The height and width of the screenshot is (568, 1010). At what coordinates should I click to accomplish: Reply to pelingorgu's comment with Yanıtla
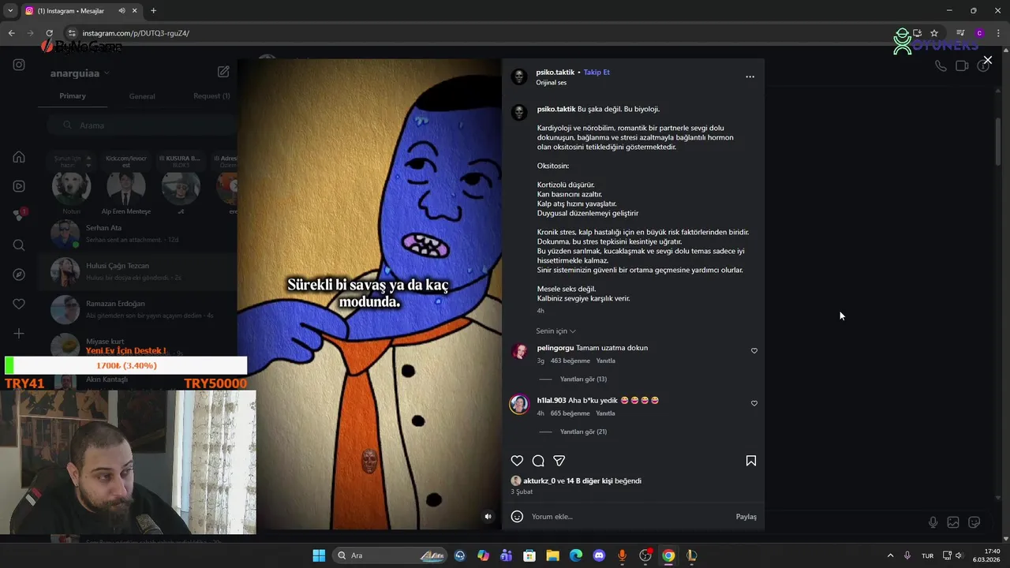click(x=605, y=361)
